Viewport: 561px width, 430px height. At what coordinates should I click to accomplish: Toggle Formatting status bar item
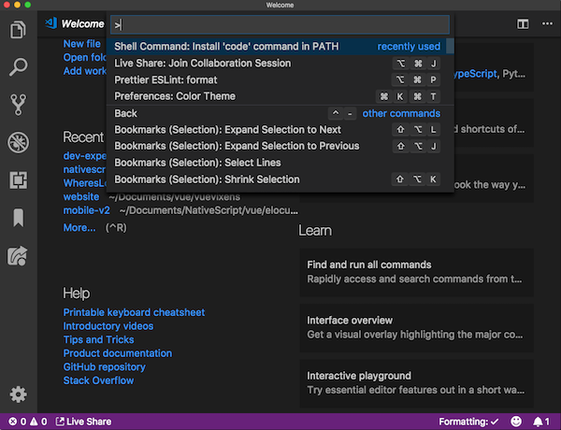point(467,422)
